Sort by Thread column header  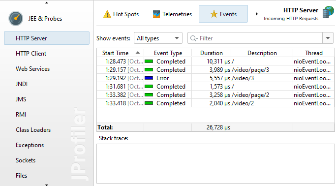coord(314,53)
